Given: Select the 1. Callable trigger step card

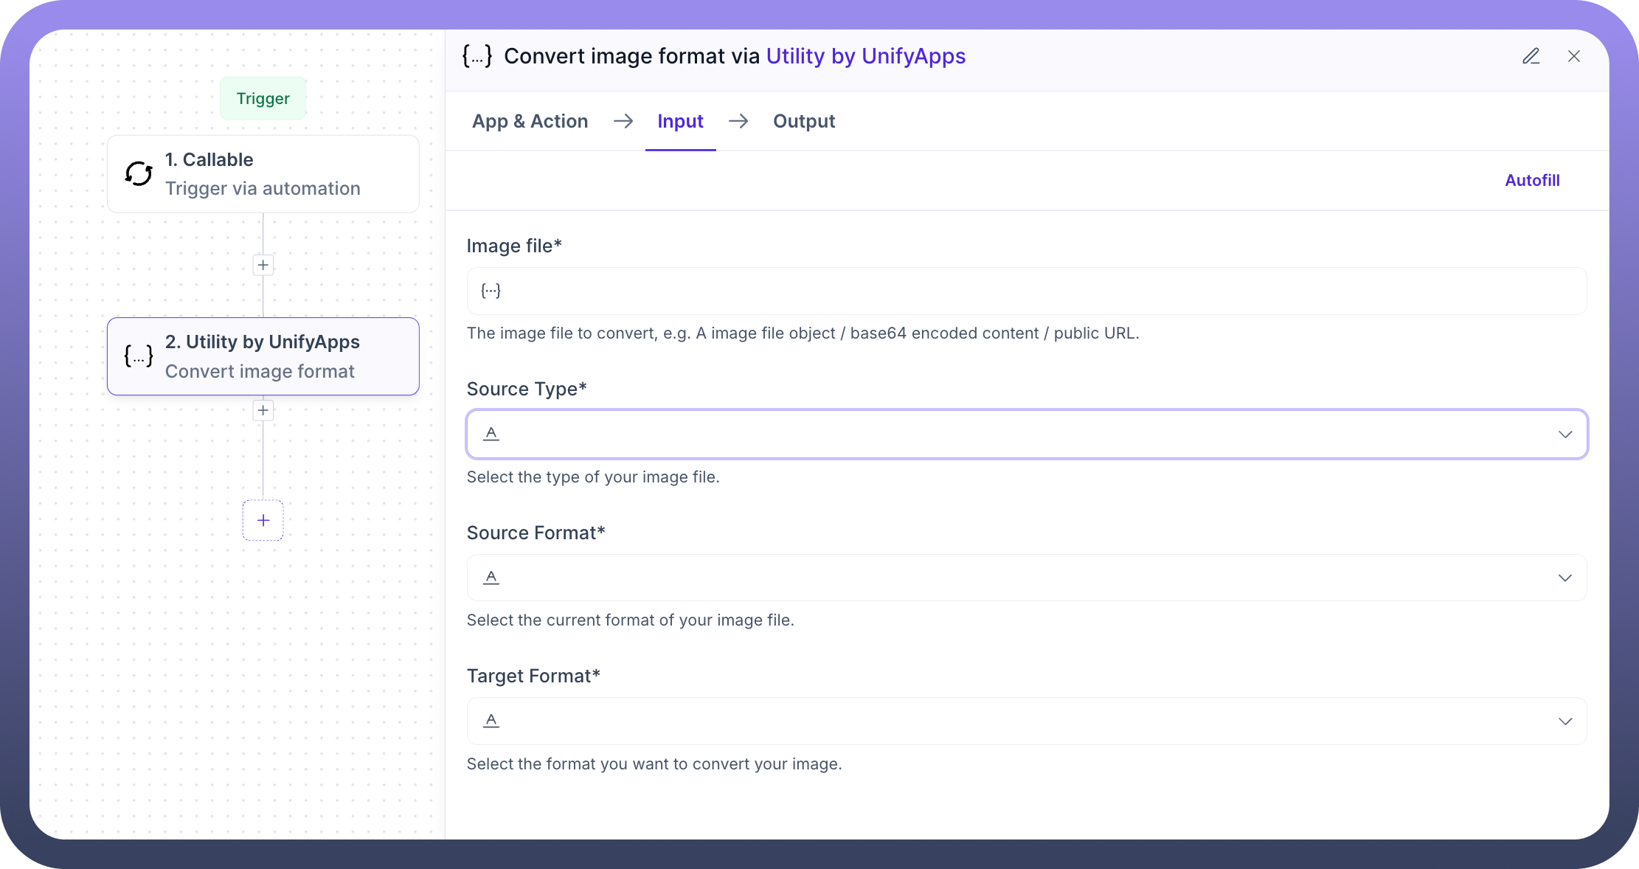Looking at the screenshot, I should (x=263, y=174).
